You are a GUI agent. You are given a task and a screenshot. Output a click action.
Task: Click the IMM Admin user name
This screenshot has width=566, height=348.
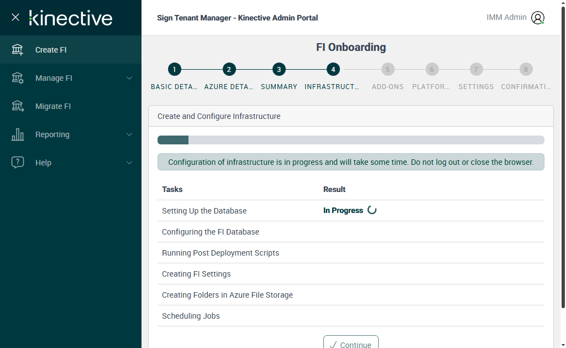coord(506,17)
